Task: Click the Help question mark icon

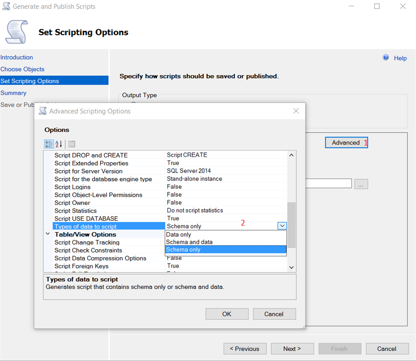Action: [x=386, y=57]
